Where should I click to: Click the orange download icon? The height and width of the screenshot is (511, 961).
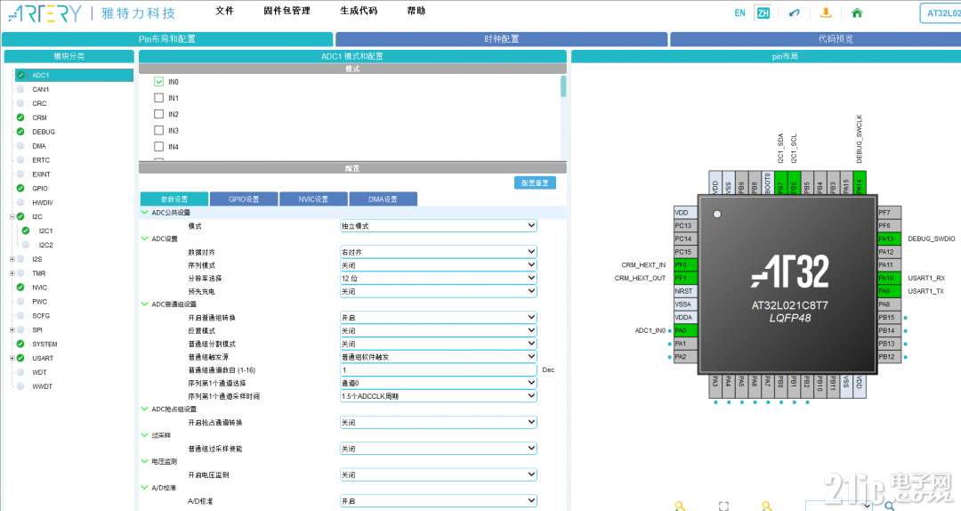tap(826, 12)
